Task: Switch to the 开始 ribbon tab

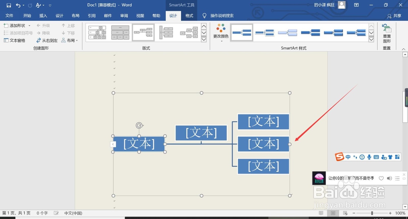Action: [27, 15]
